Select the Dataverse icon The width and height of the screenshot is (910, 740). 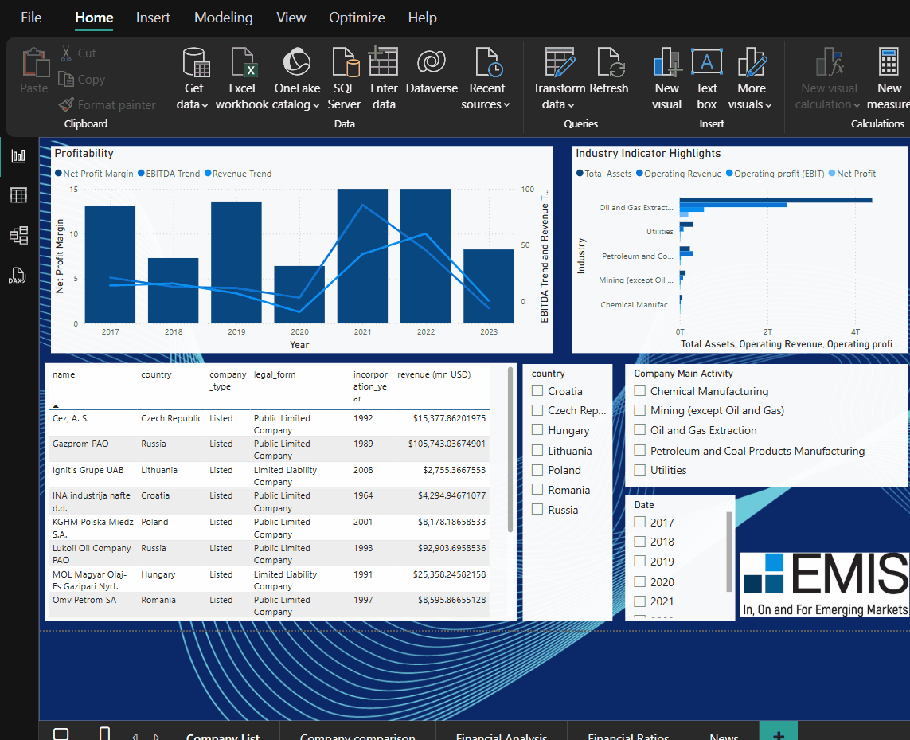[x=431, y=64]
